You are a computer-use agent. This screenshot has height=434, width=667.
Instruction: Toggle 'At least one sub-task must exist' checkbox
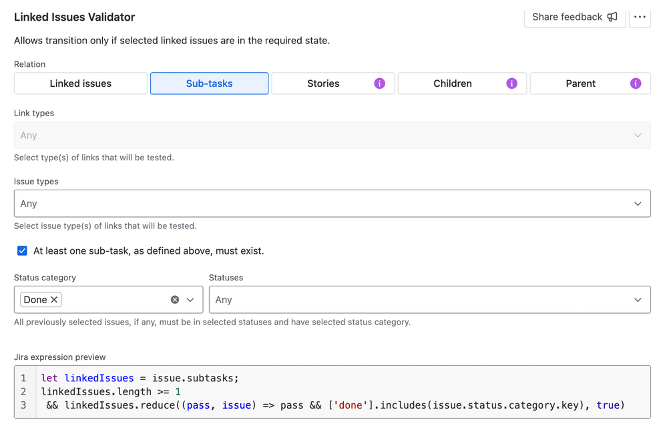[22, 251]
